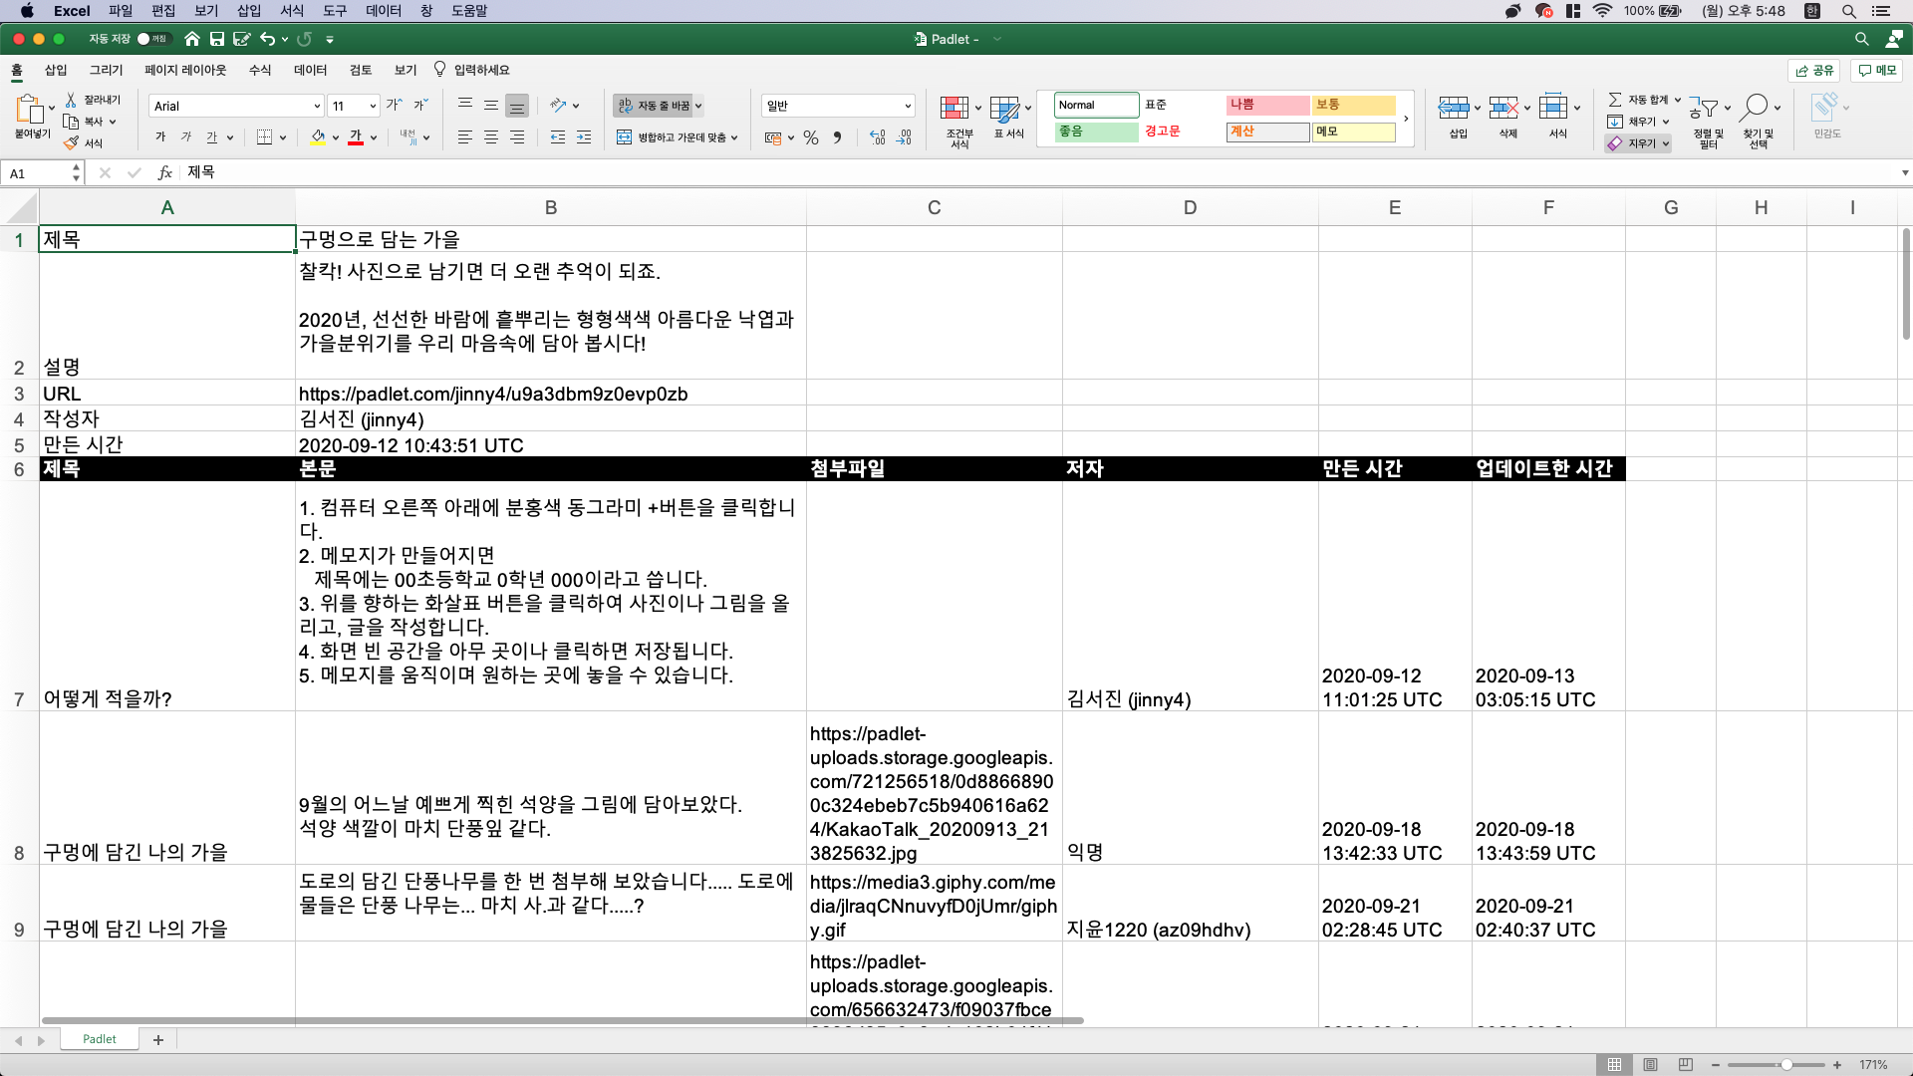Click the save icon in title bar
Screen dimensions: 1913x1076
(x=216, y=39)
